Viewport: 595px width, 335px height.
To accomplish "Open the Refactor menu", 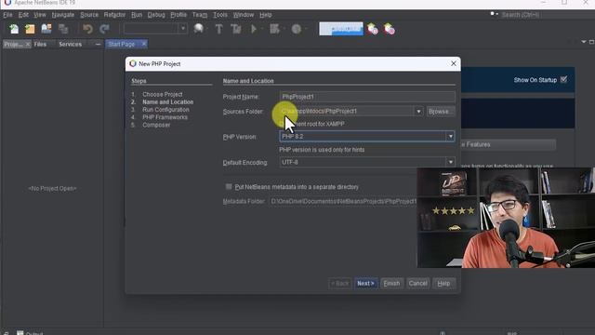I will (114, 15).
